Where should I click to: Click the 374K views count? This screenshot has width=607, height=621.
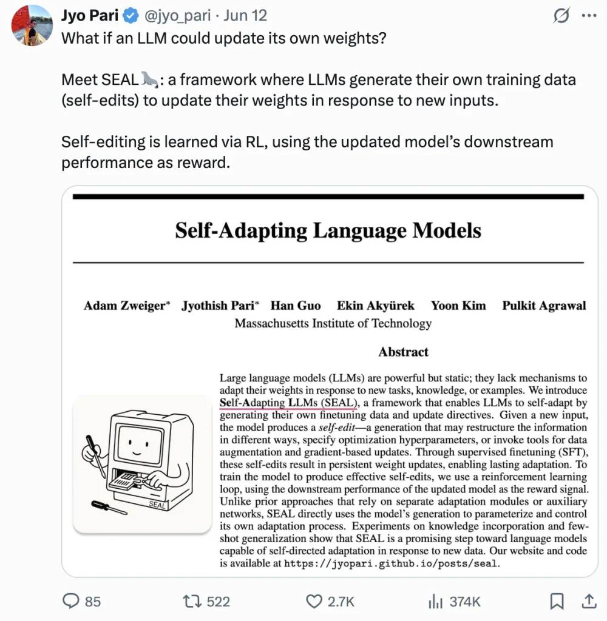[x=465, y=602]
